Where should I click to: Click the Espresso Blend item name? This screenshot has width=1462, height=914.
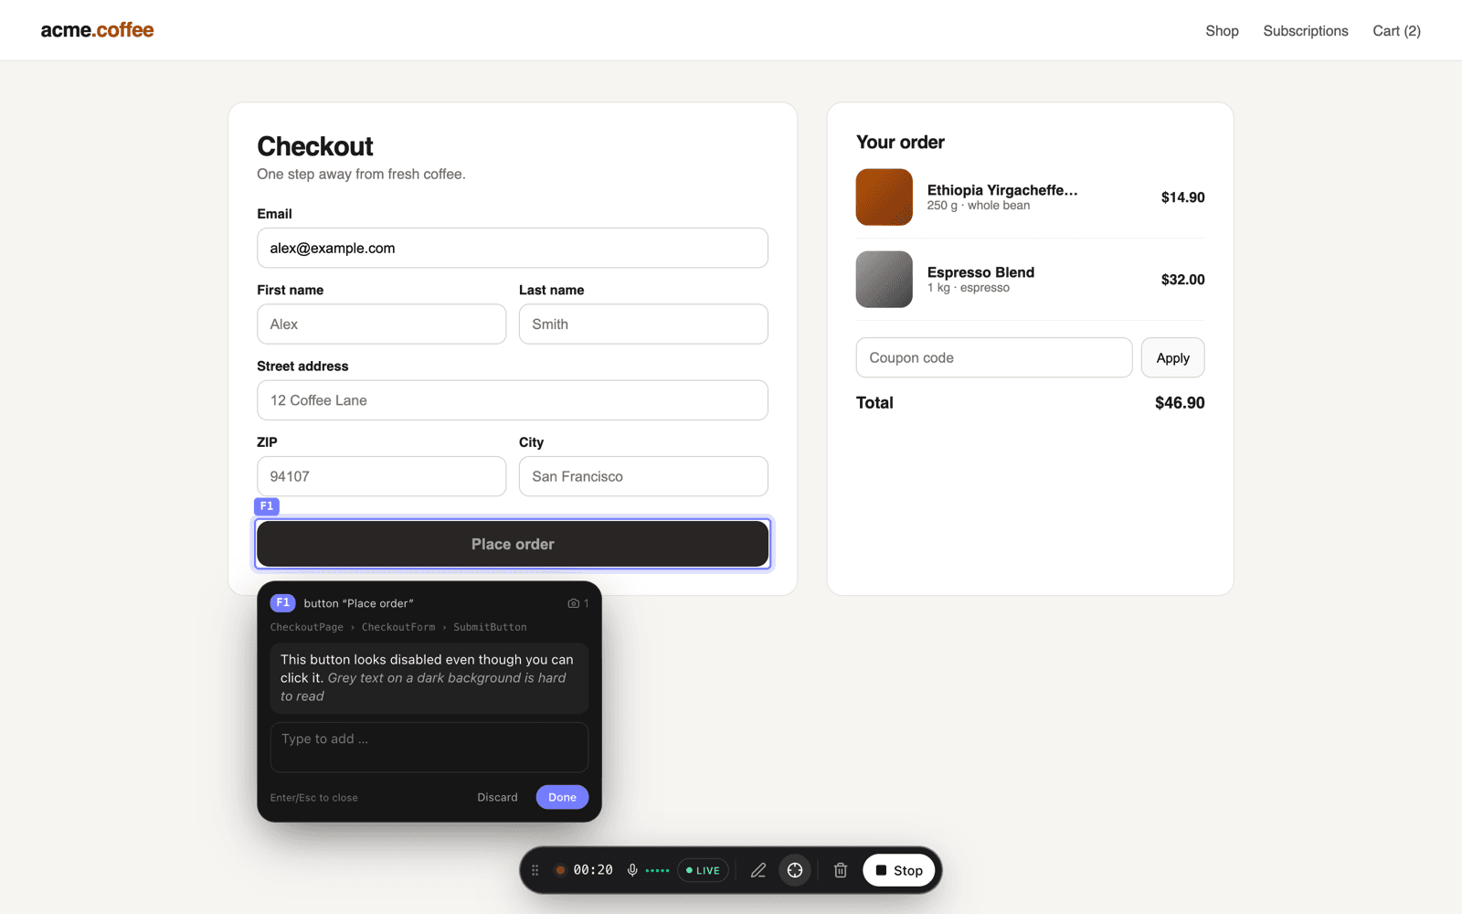[x=980, y=272]
